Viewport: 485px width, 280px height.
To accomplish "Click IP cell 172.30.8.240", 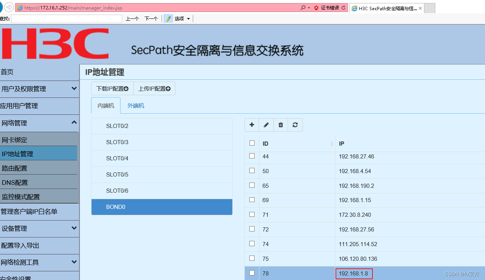I will point(355,215).
